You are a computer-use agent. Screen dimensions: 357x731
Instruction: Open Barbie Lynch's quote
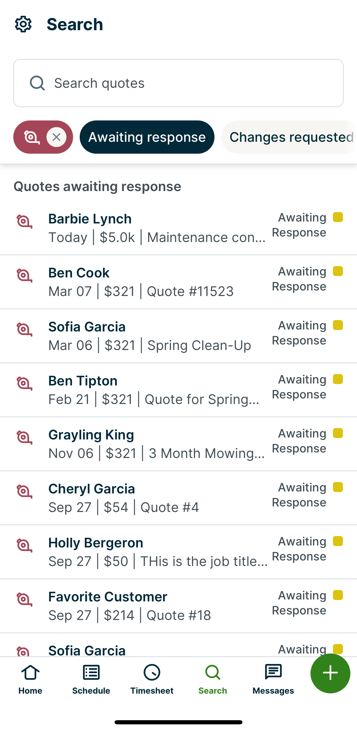click(156, 228)
